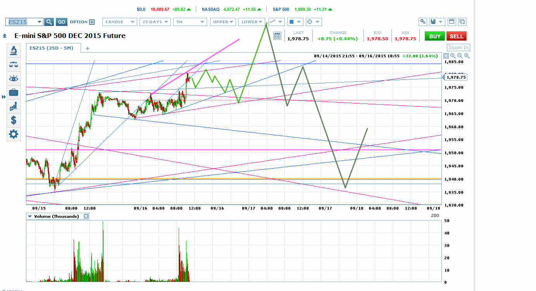Open the briefcase portfolio icon
The width and height of the screenshot is (536, 291).
click(14, 92)
